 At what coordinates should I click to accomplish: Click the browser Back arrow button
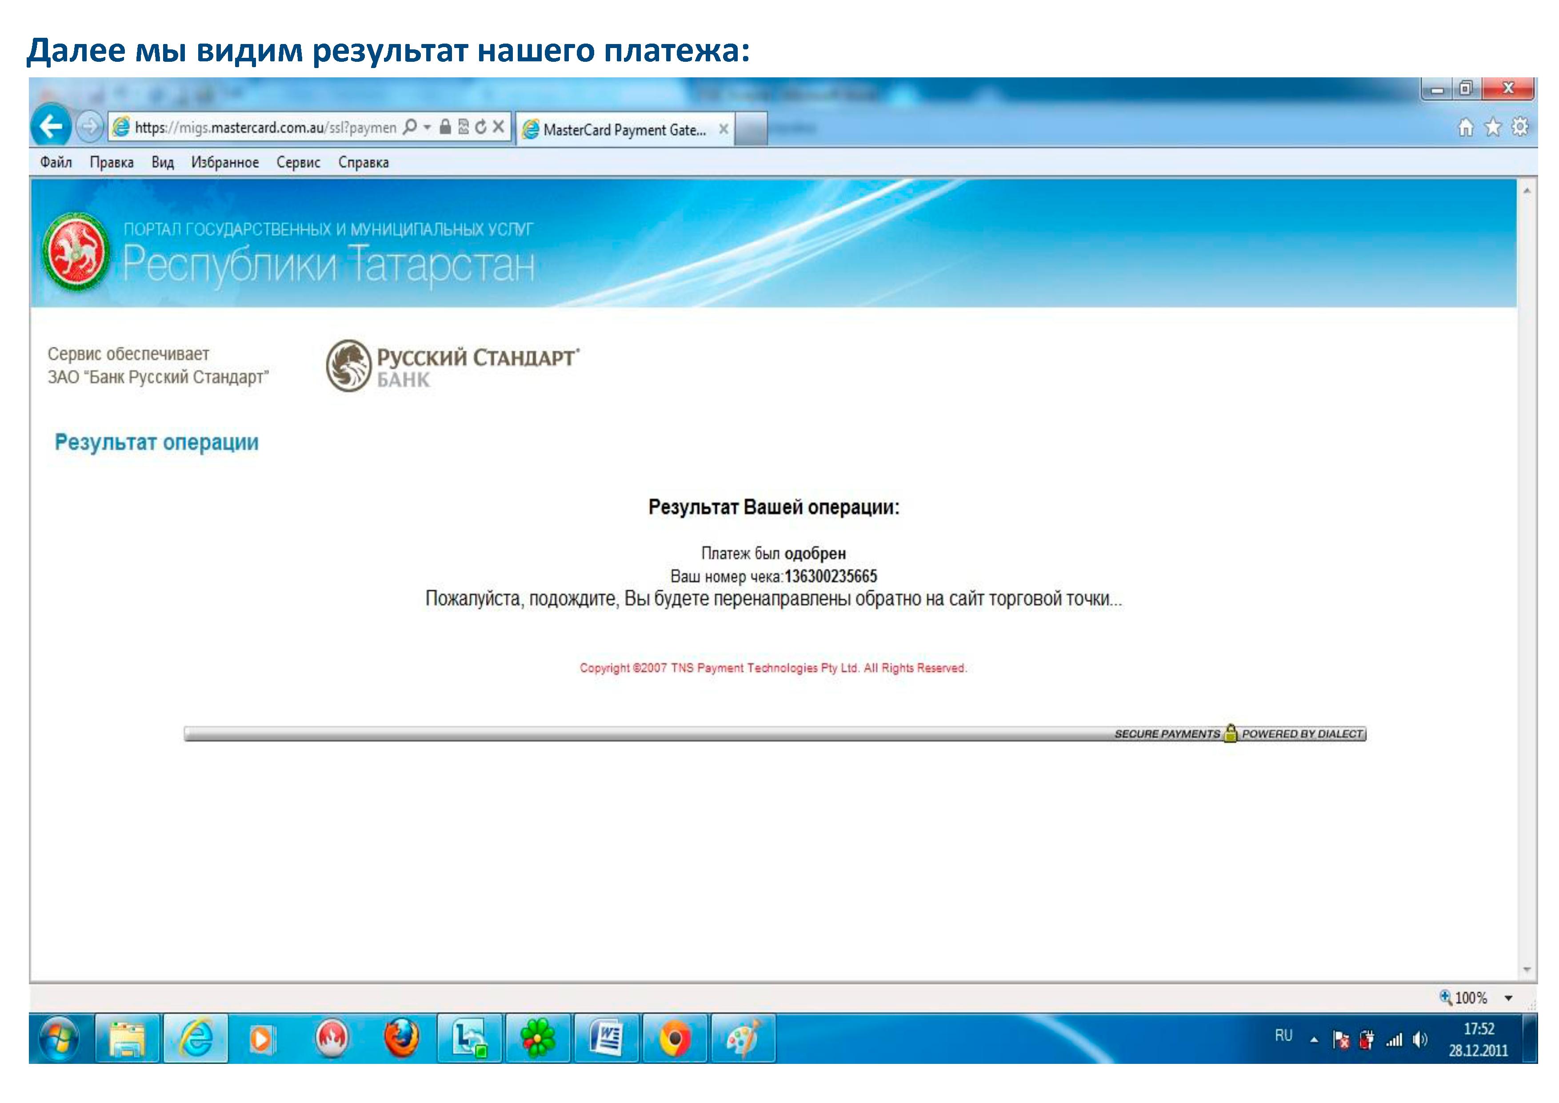(x=51, y=126)
